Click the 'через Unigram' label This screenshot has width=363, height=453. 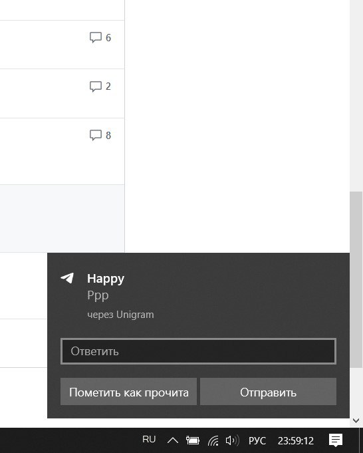pyautogui.click(x=120, y=315)
